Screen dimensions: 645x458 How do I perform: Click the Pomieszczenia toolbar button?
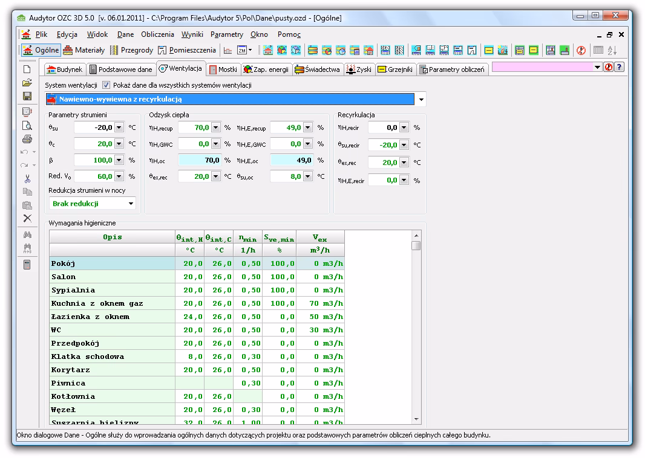[x=187, y=50]
